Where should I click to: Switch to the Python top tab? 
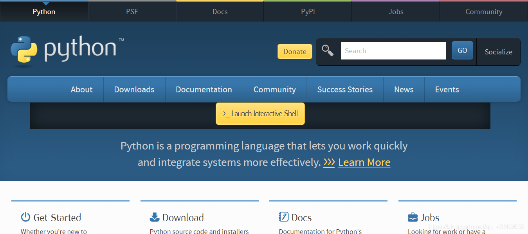tap(44, 12)
